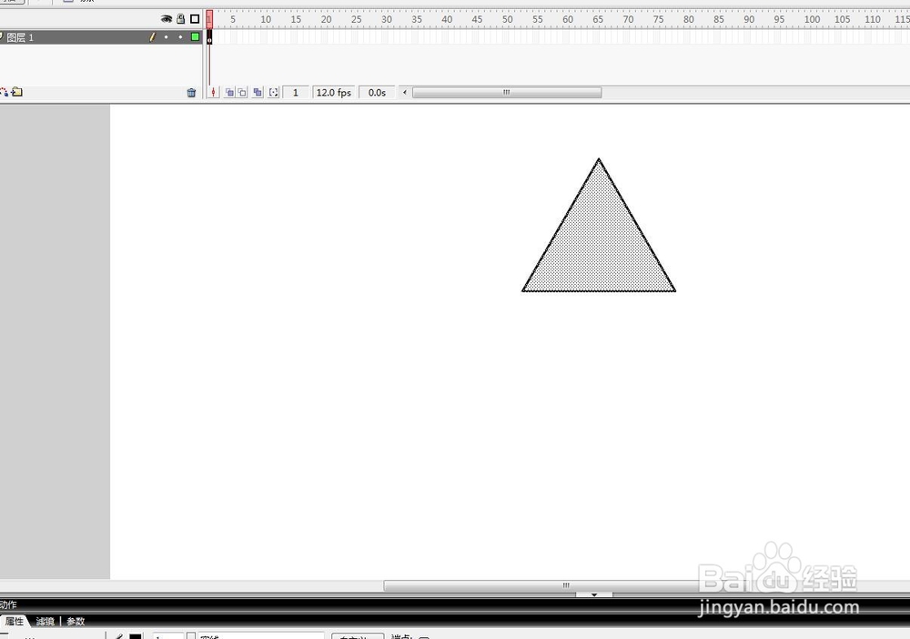Click green outline color box of 图层 1
The height and width of the screenshot is (639, 910).
point(195,37)
